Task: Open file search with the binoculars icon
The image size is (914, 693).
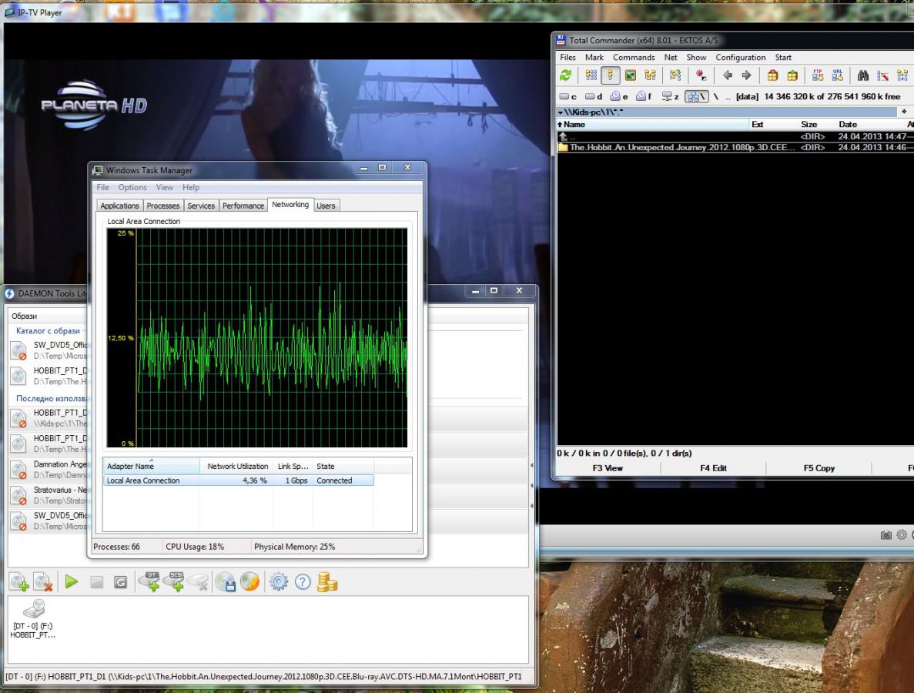Action: [863, 75]
